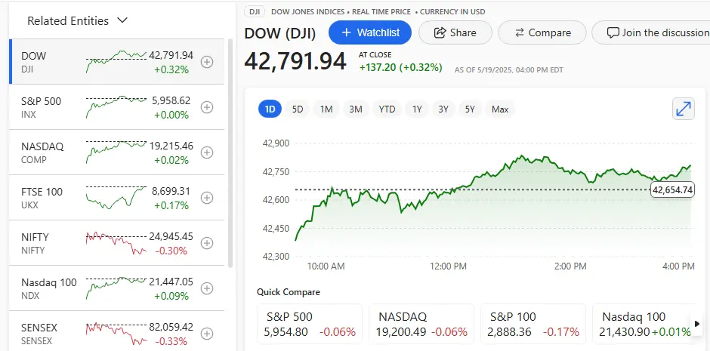Image resolution: width=710 pixels, height=351 pixels.
Task: Click the plus icon beside FTSE 100
Action: 207,198
